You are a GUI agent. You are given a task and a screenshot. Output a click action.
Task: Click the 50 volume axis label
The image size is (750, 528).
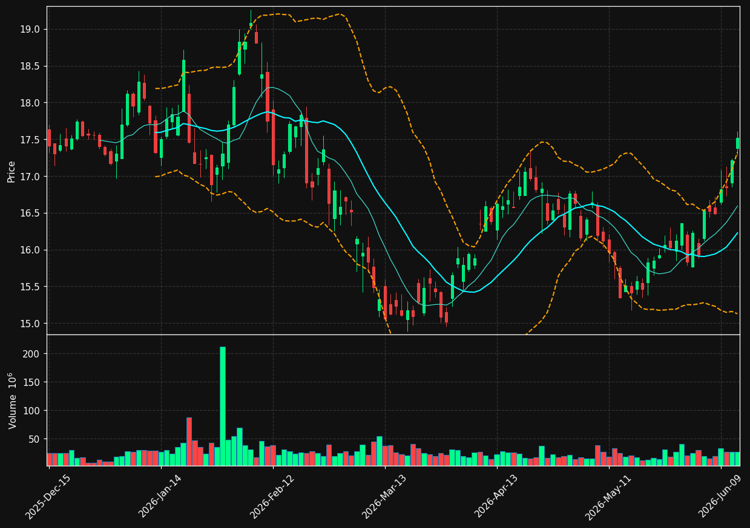pos(35,439)
